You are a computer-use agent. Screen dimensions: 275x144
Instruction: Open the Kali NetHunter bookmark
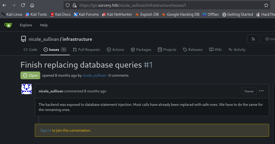[117, 14]
